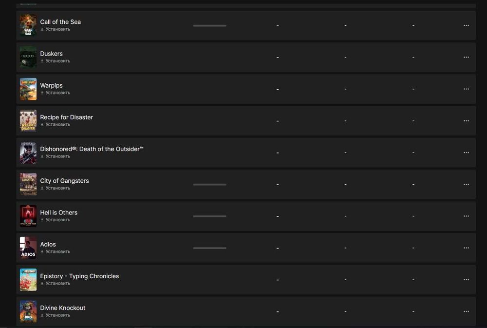Expand the Epistory - Typing Chronicles options menu
Image resolution: width=487 pixels, height=328 pixels.
click(466, 280)
